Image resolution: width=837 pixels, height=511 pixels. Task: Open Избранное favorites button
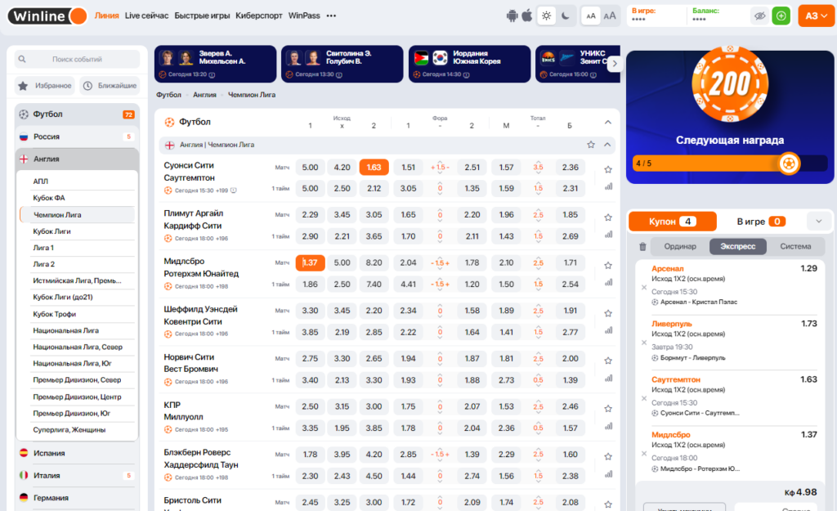[x=46, y=85]
